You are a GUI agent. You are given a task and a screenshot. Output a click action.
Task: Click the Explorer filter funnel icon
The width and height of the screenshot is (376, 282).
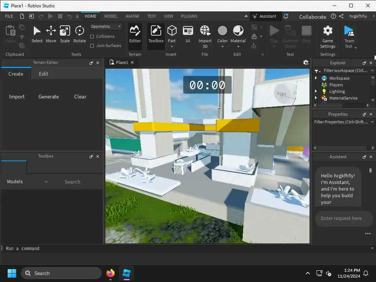pyautogui.click(x=317, y=71)
